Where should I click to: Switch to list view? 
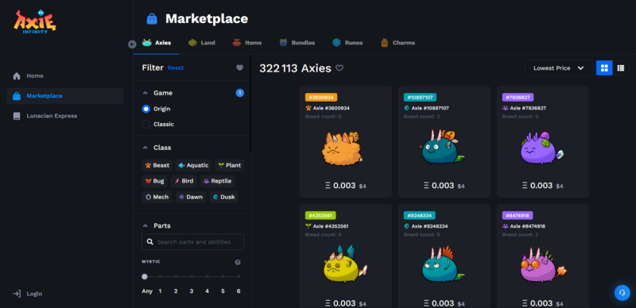click(x=621, y=68)
